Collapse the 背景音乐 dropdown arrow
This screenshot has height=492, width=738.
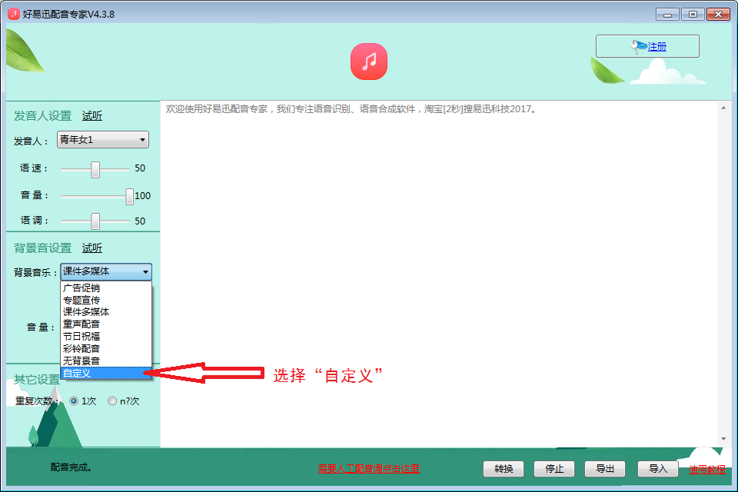coord(145,271)
